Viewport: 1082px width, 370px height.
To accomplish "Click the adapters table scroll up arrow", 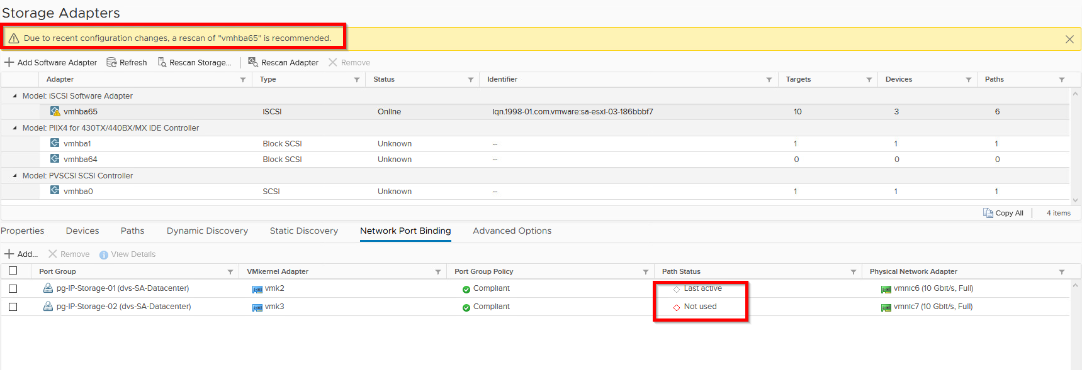I will pos(1075,94).
